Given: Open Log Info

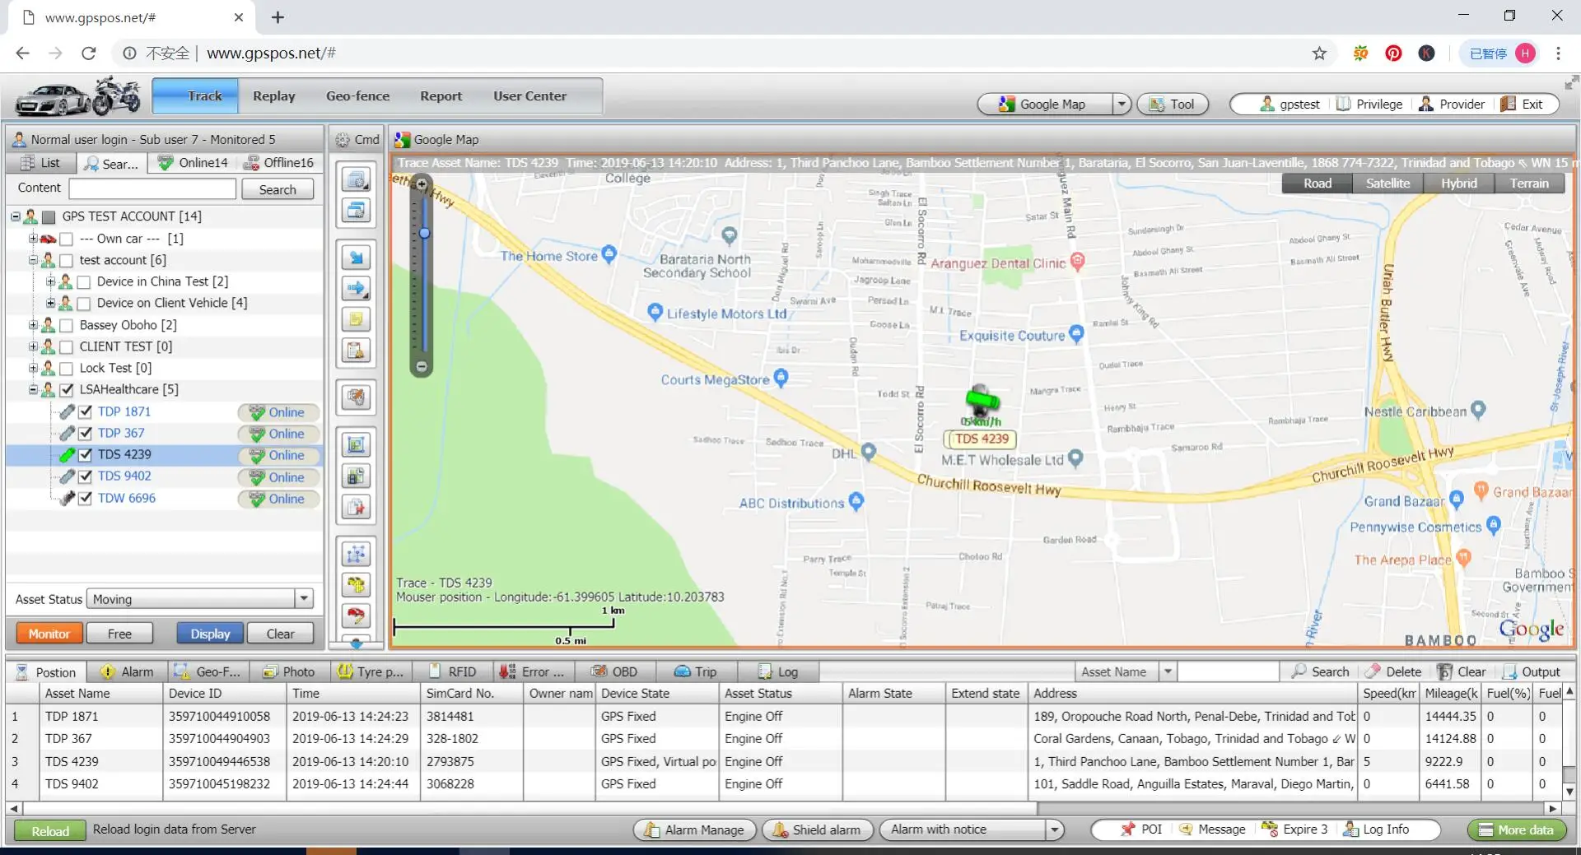Looking at the screenshot, I should point(1376,829).
